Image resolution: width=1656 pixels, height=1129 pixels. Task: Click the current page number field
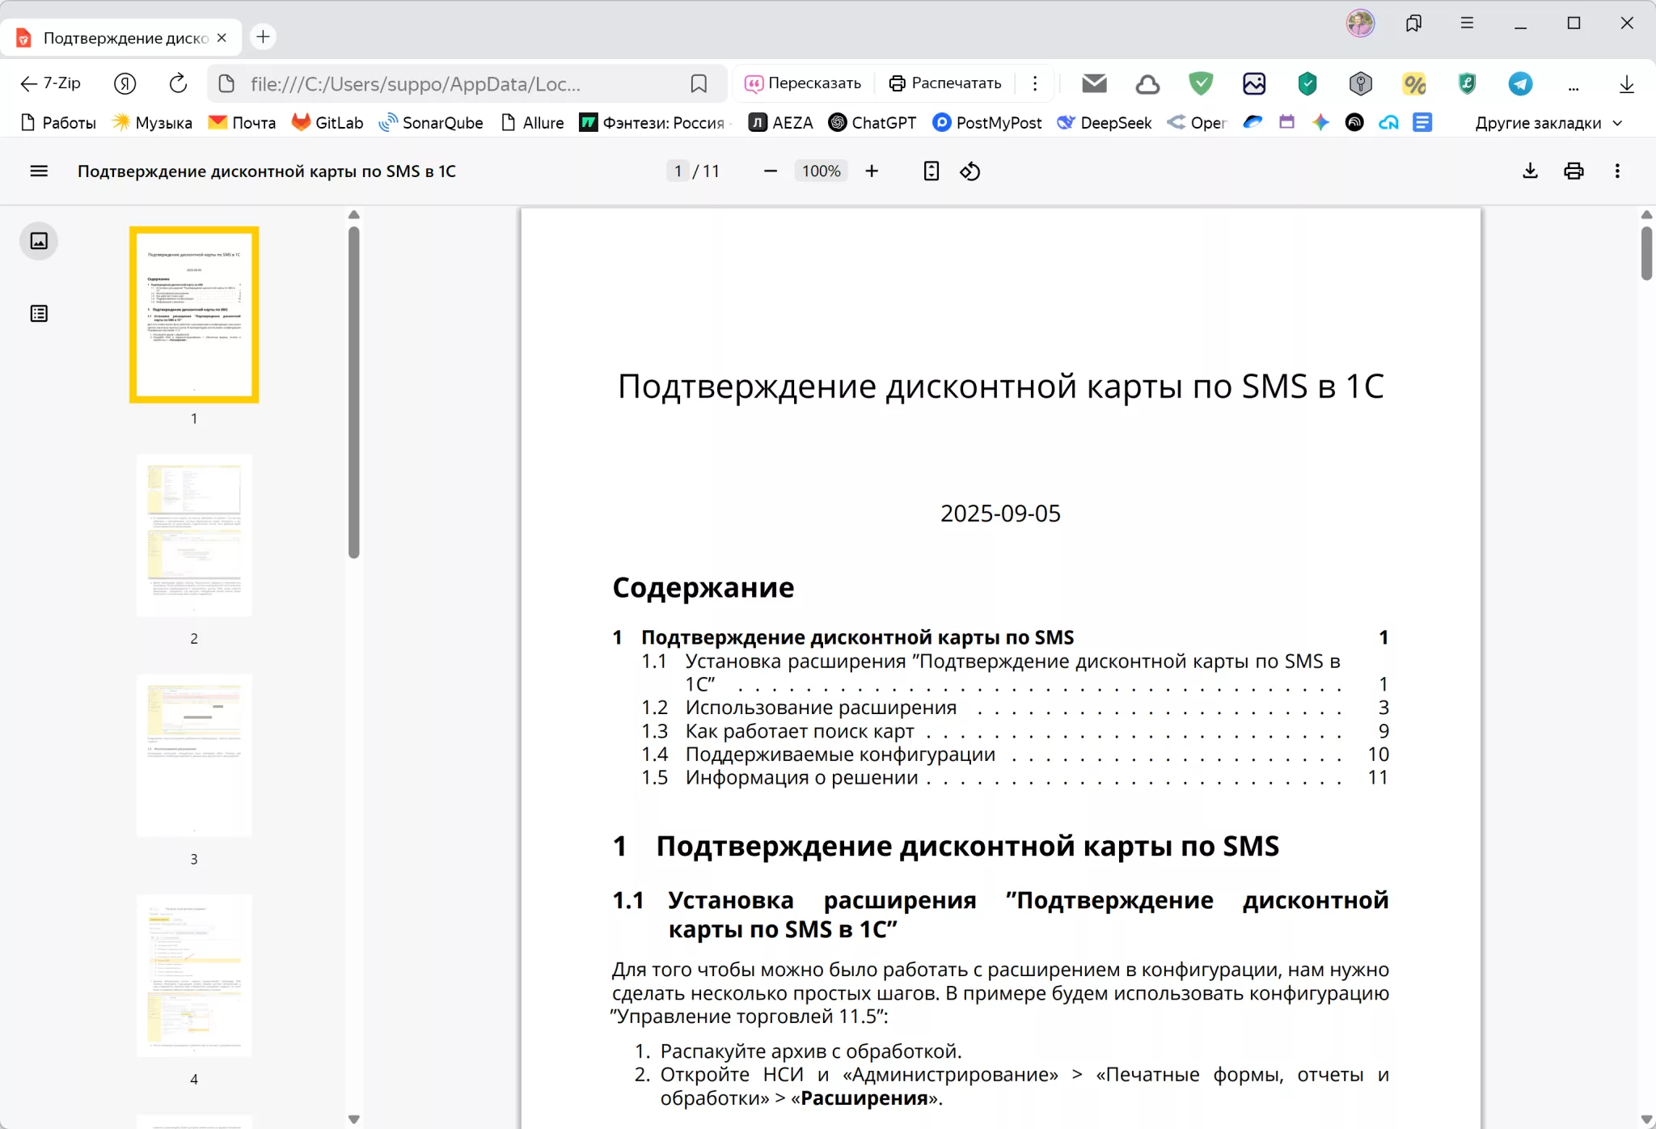tap(678, 171)
